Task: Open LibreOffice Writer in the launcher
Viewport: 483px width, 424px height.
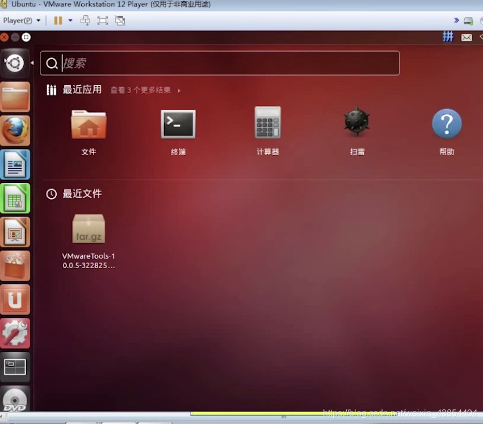Action: point(15,164)
